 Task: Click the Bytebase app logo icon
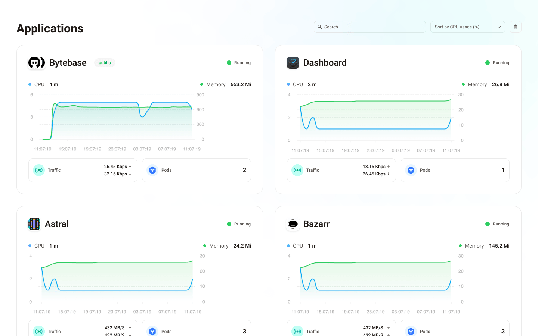coord(36,63)
